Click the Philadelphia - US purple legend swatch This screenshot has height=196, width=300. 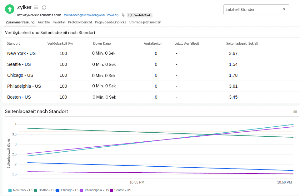[x=82, y=190]
